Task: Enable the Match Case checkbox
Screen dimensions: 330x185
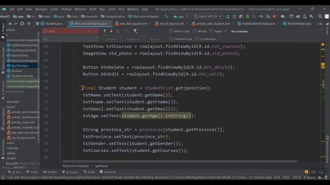Action: 171,31
